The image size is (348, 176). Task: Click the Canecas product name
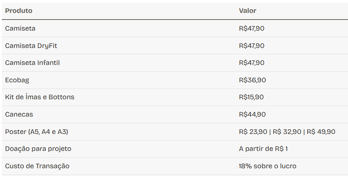[x=19, y=114]
